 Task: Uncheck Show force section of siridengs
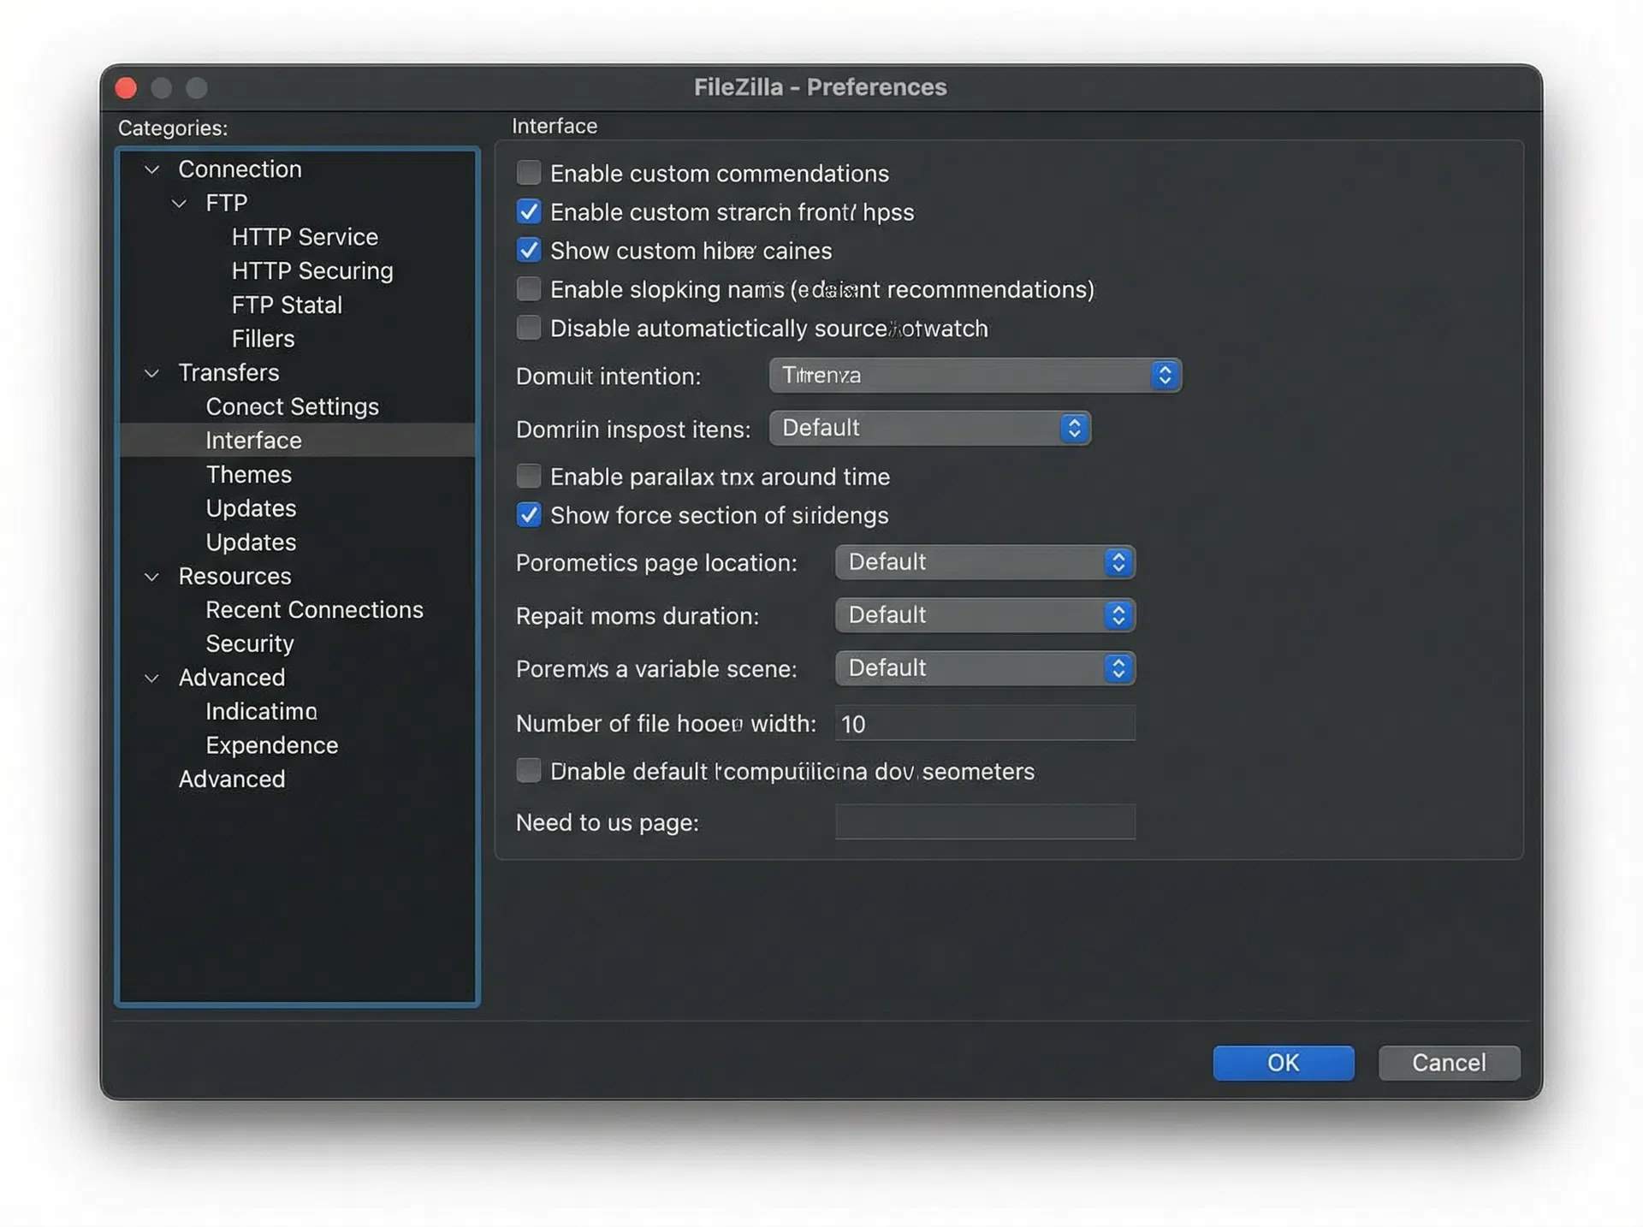pyautogui.click(x=529, y=514)
